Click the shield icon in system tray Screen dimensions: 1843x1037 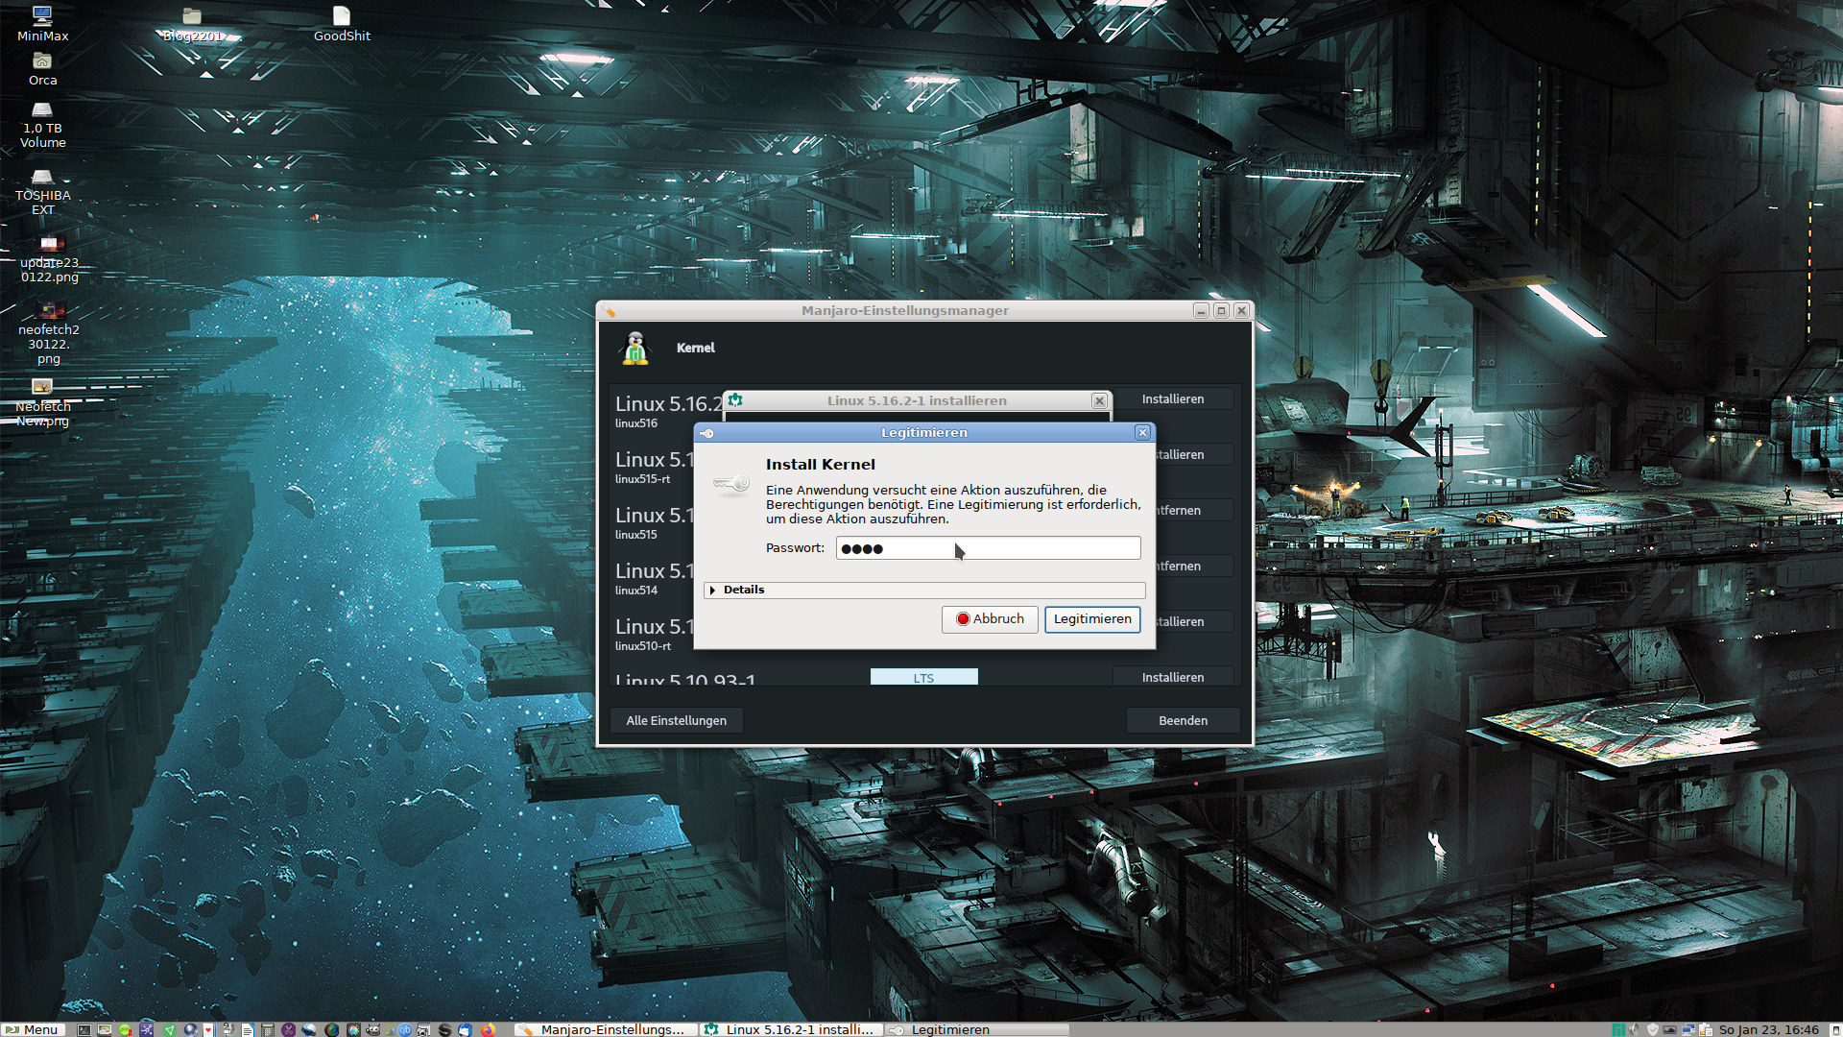1653,1029
